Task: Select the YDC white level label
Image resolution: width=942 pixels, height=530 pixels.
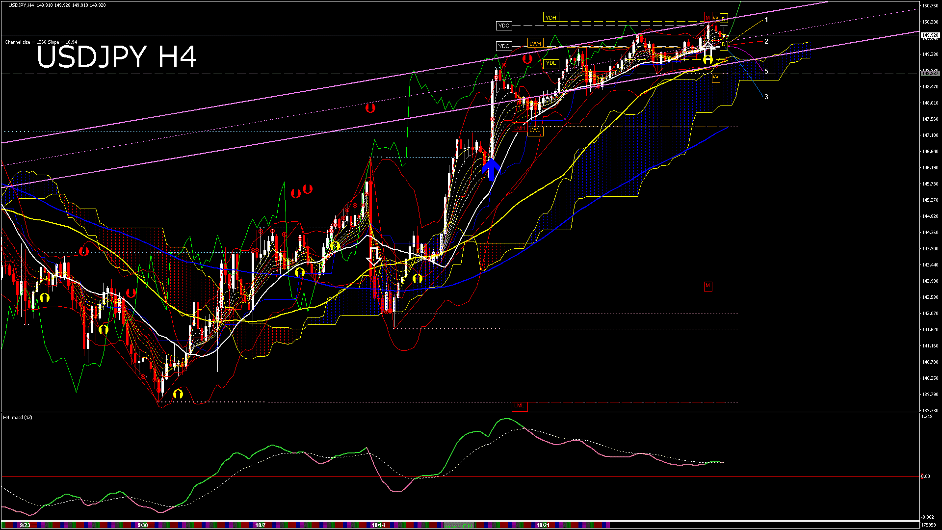Action: [x=503, y=26]
